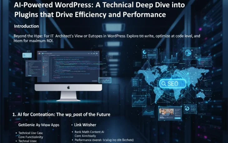Click the magnifying glass icon beside SEO

[164, 84]
